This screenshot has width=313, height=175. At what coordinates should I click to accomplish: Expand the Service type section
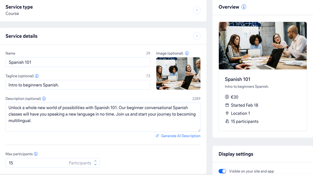point(197,10)
